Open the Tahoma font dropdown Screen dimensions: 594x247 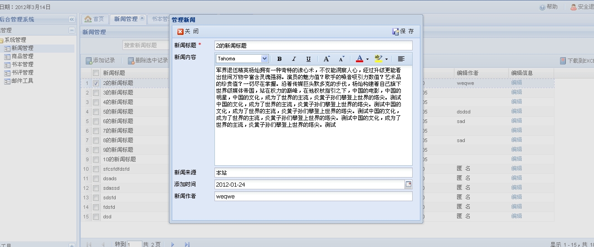coord(264,59)
